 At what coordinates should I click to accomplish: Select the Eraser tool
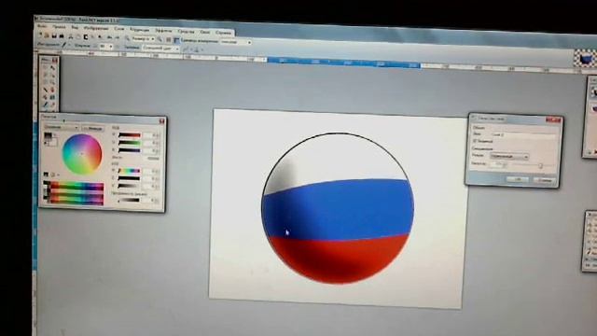tap(53, 105)
